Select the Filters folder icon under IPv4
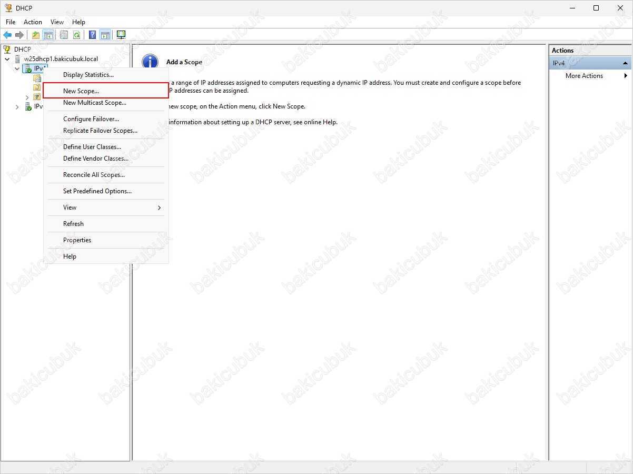Screen dimensions: 633x474 tap(37, 97)
